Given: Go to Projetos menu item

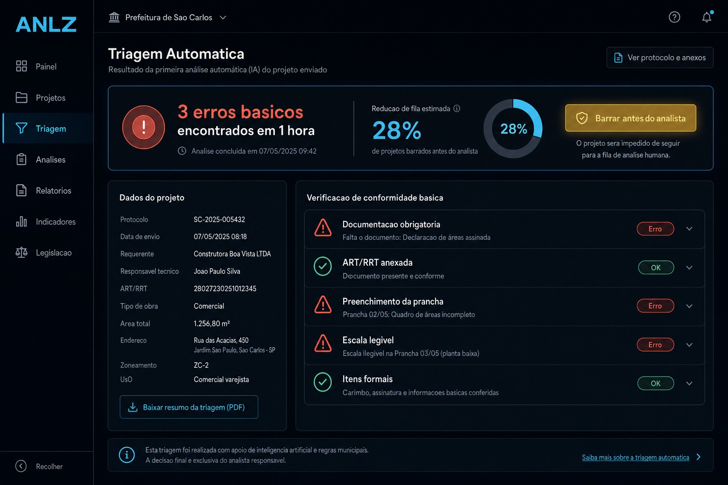Looking at the screenshot, I should coord(46,98).
